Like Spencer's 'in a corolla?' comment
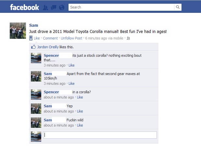Screen dimensions: 201x165 coord(80,97)
